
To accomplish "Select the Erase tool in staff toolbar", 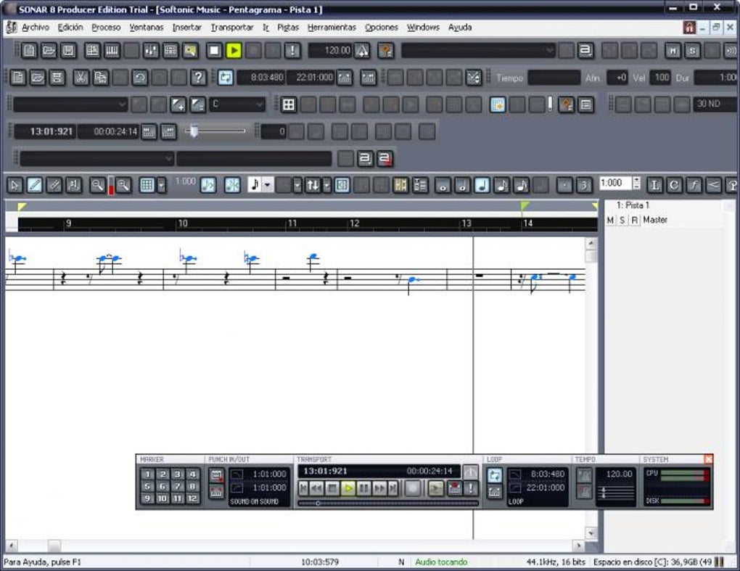I will (x=54, y=185).
